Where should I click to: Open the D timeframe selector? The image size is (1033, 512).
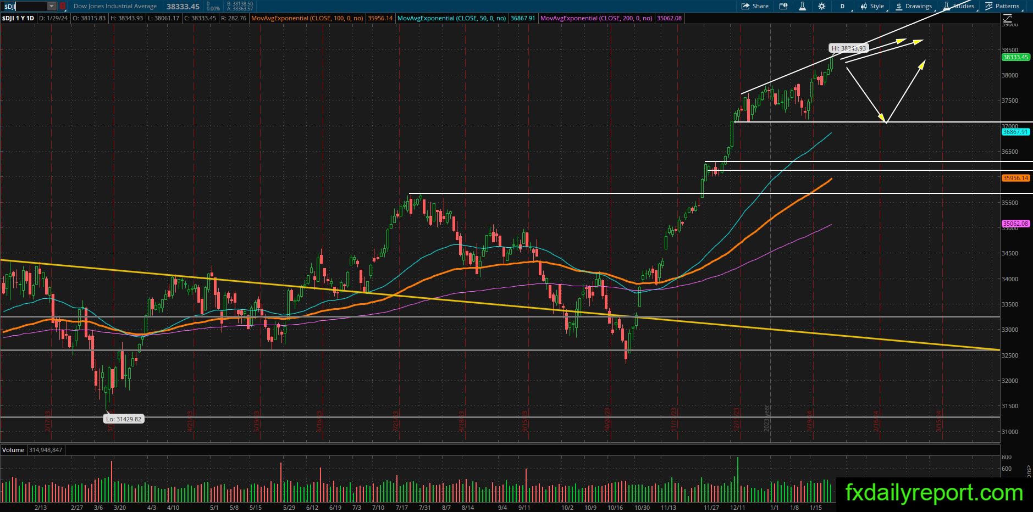point(842,6)
